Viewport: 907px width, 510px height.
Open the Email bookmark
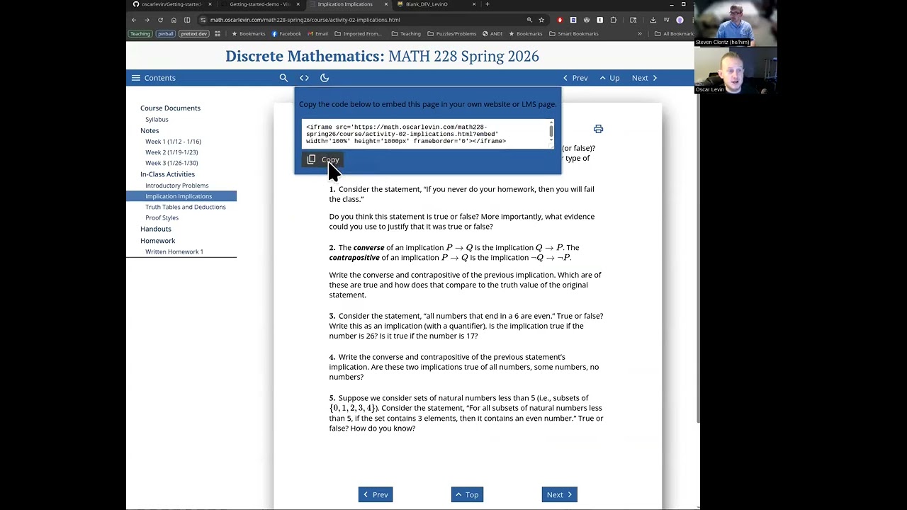317,33
